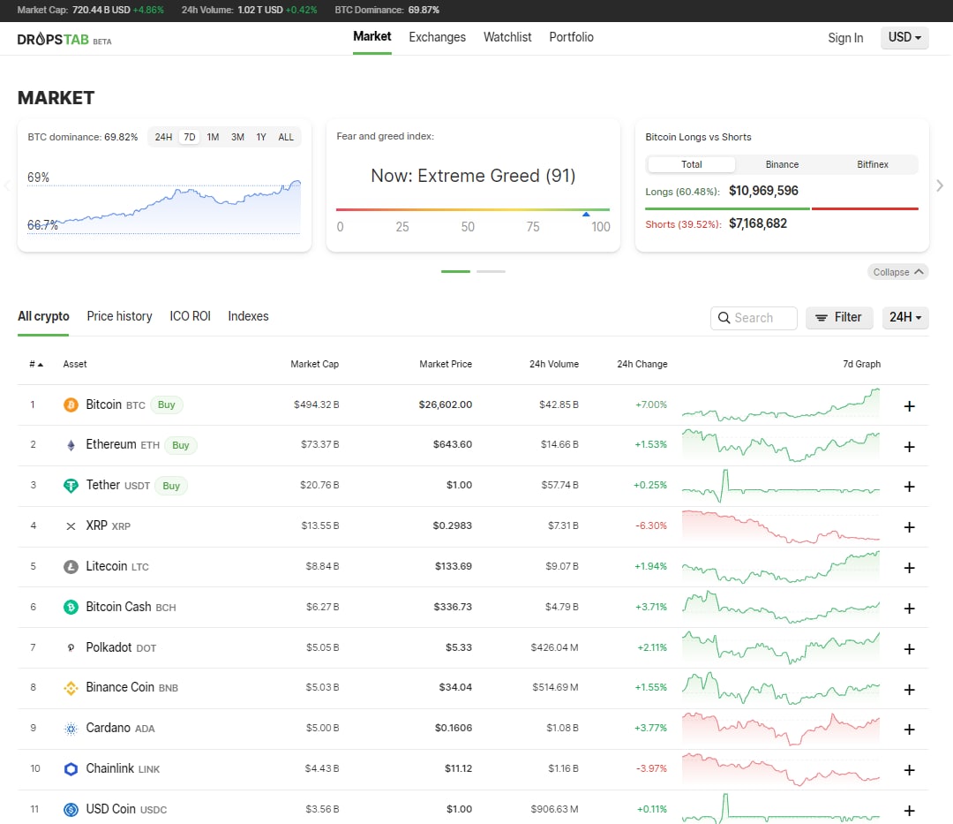Switch Longs vs Shorts to Total
This screenshot has width=953, height=824.
[x=692, y=165]
